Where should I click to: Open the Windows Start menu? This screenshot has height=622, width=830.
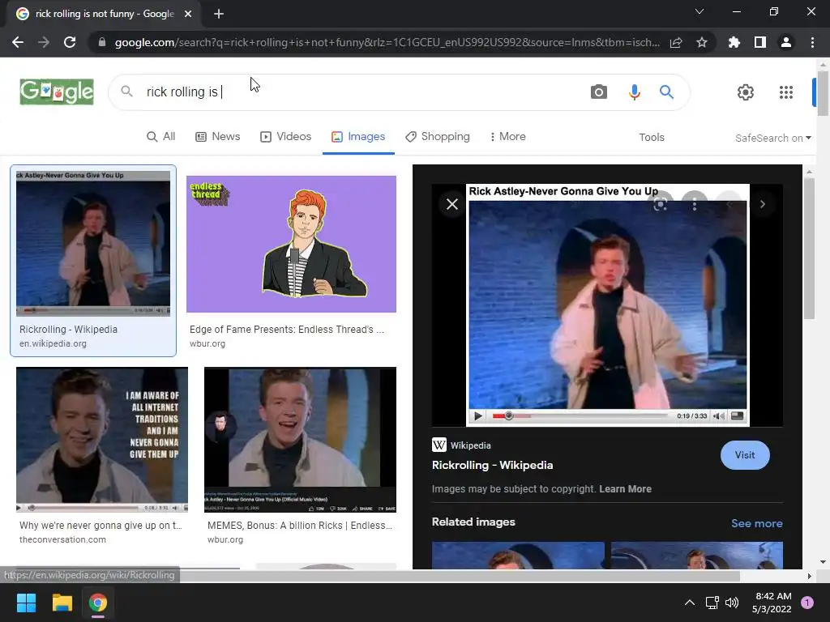pos(26,603)
